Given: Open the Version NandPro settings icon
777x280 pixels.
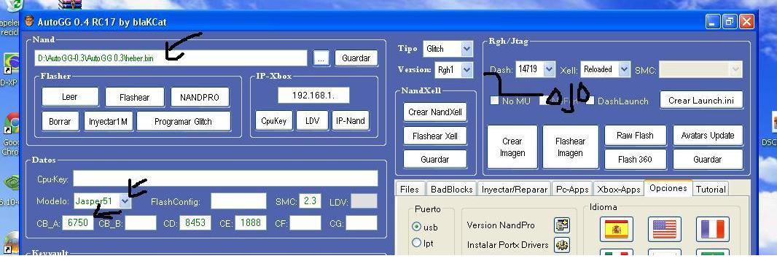Looking at the screenshot, I should [561, 225].
